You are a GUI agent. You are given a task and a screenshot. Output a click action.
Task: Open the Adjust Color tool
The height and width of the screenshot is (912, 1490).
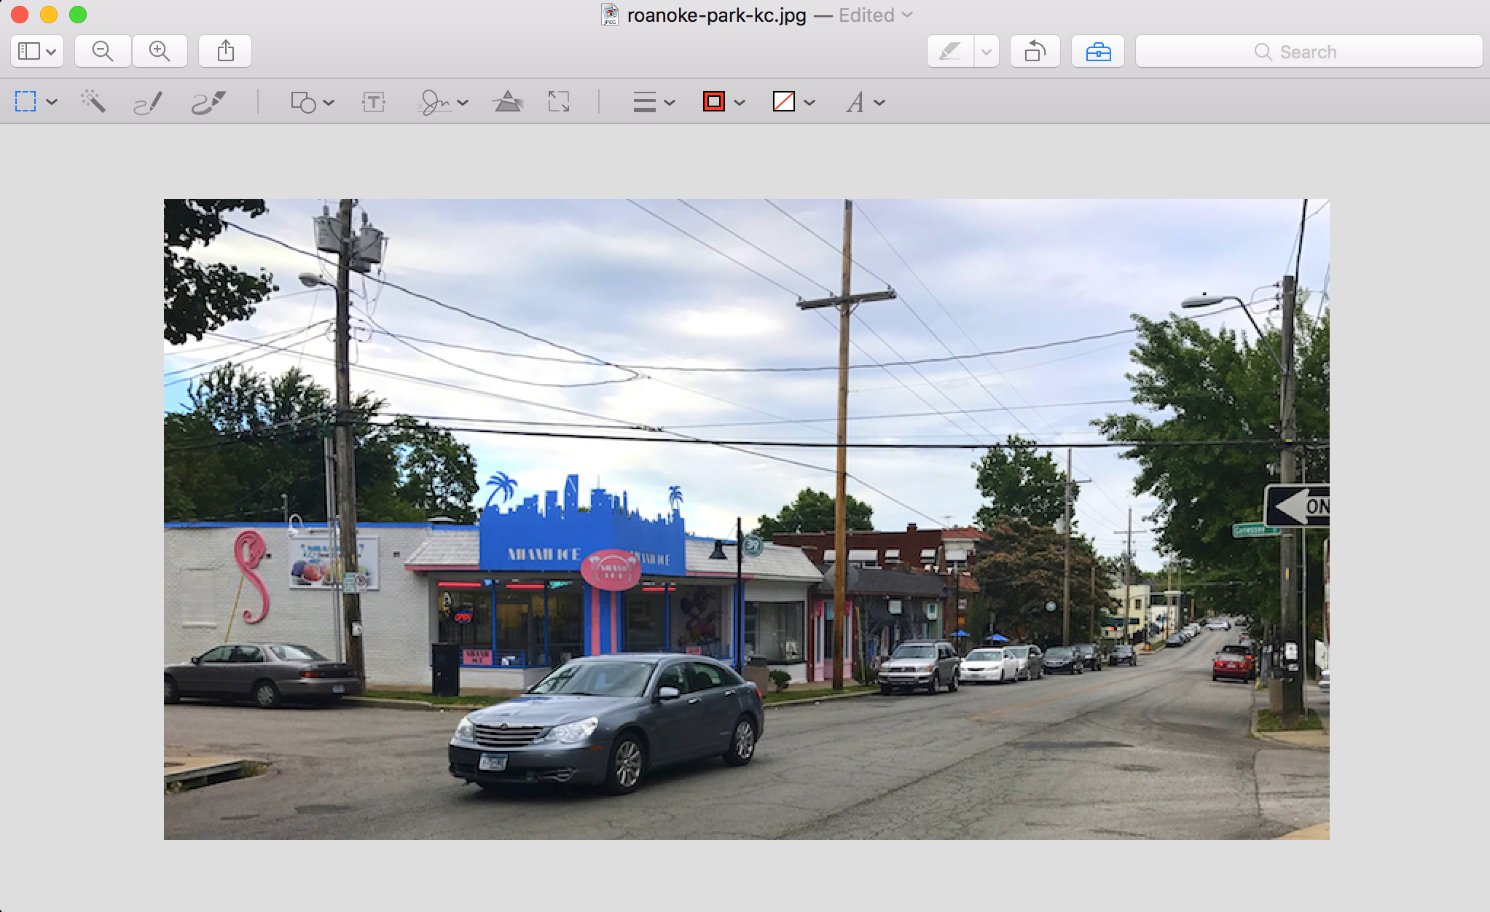click(x=508, y=102)
